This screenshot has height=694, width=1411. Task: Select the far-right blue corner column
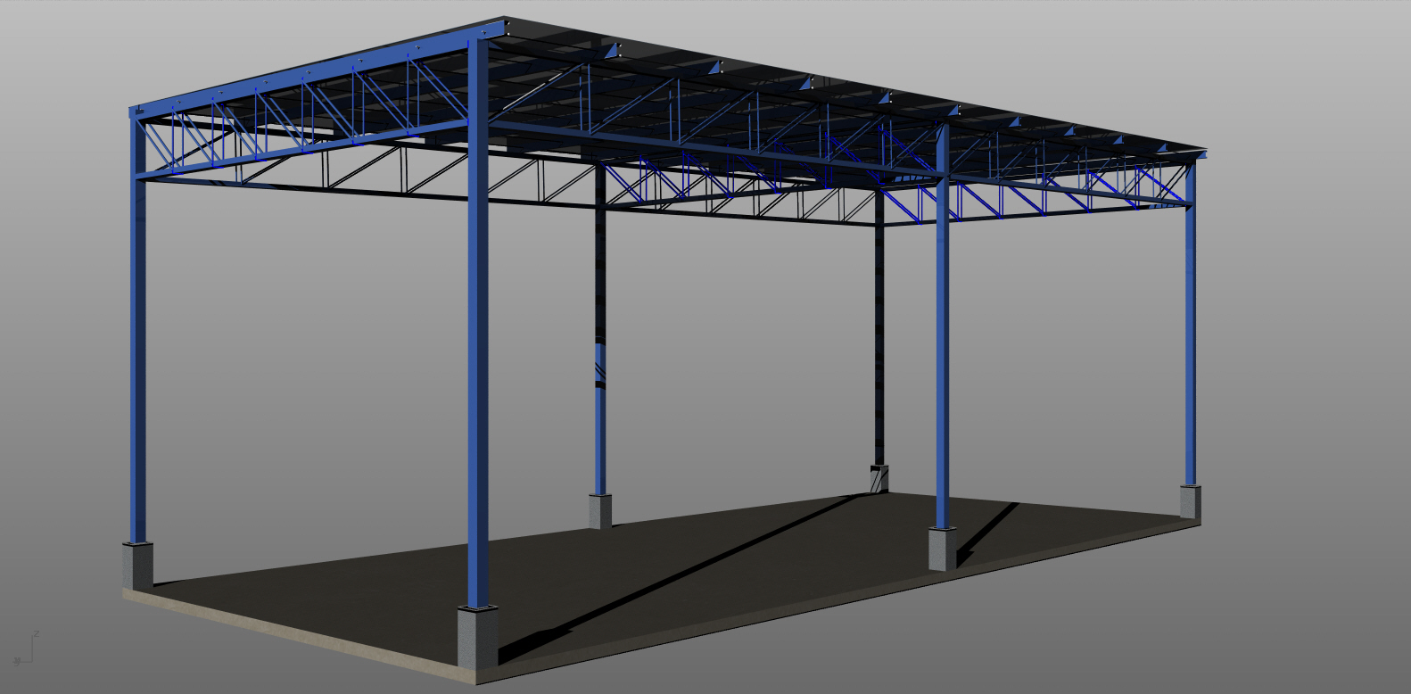click(1190, 324)
